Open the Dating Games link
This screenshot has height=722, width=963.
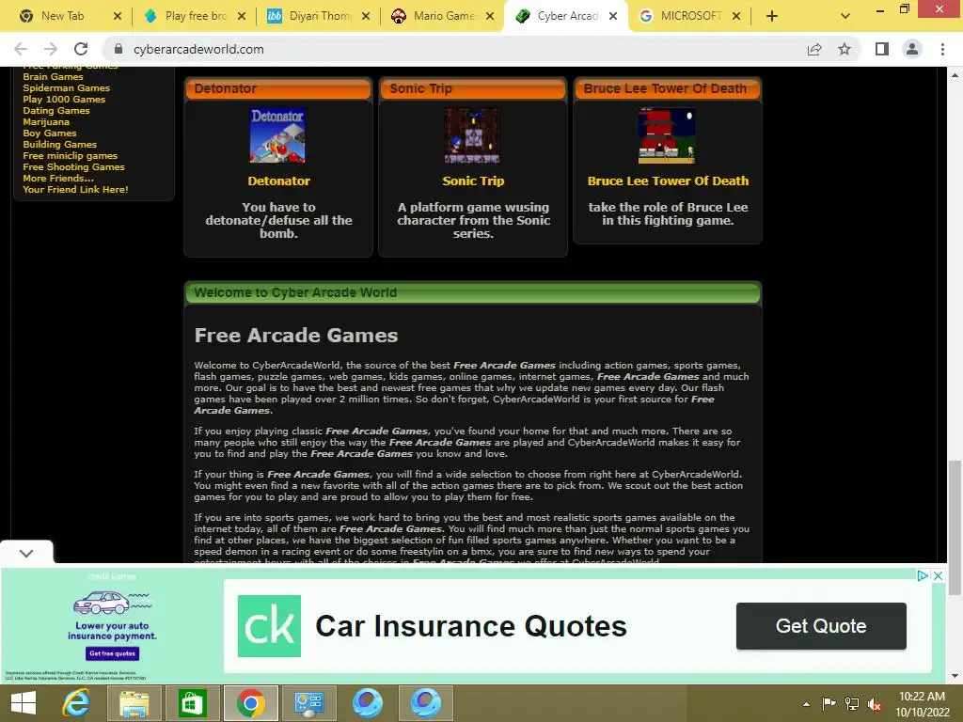(x=55, y=111)
